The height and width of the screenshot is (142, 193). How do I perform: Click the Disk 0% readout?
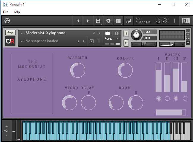point(161,22)
